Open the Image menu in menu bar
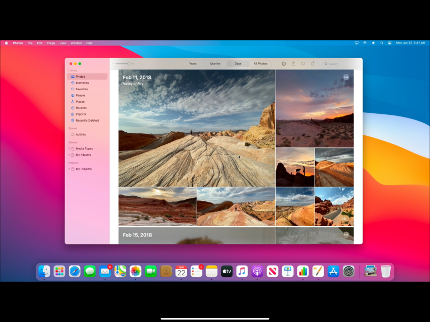The image size is (430, 322). click(51, 43)
